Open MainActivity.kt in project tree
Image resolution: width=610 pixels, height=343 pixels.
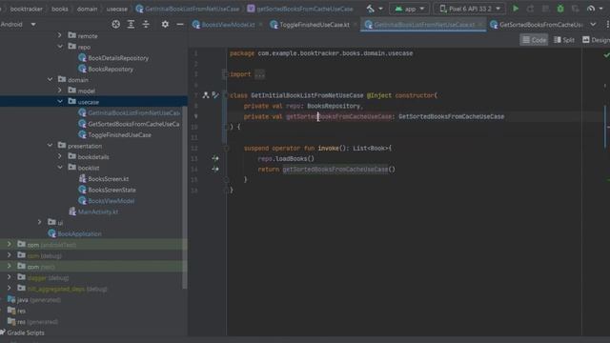(x=93, y=212)
